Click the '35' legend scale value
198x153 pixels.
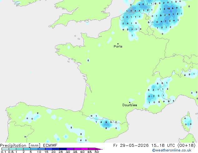pos(75,152)
